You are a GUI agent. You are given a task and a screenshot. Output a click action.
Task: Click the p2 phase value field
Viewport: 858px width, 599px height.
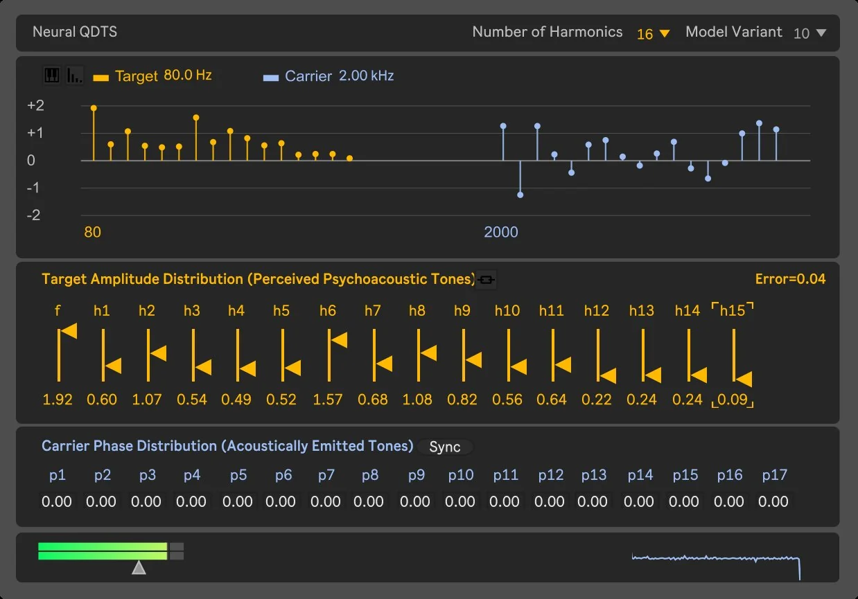101,502
